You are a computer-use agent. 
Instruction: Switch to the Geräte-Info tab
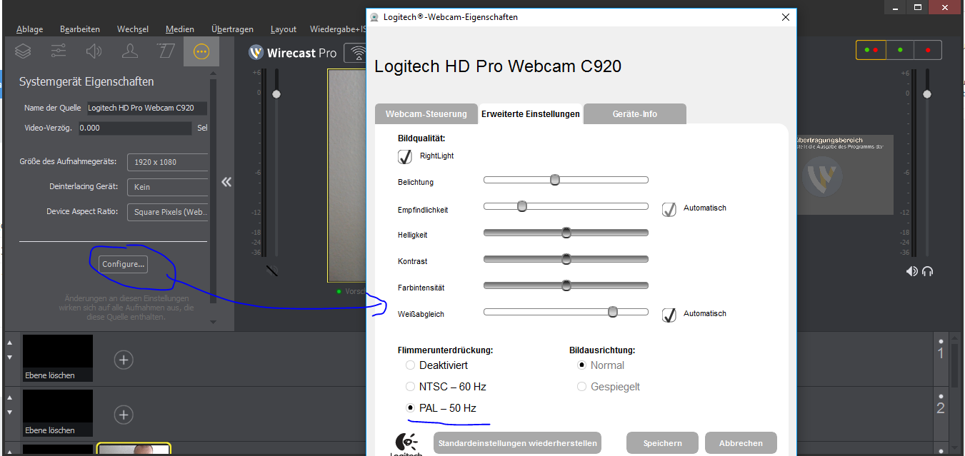pyautogui.click(x=635, y=114)
